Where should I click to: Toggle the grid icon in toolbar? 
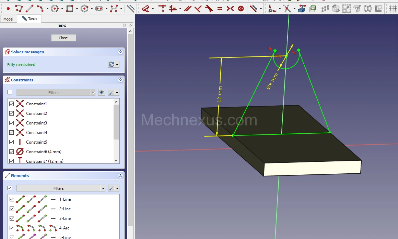(x=393, y=9)
